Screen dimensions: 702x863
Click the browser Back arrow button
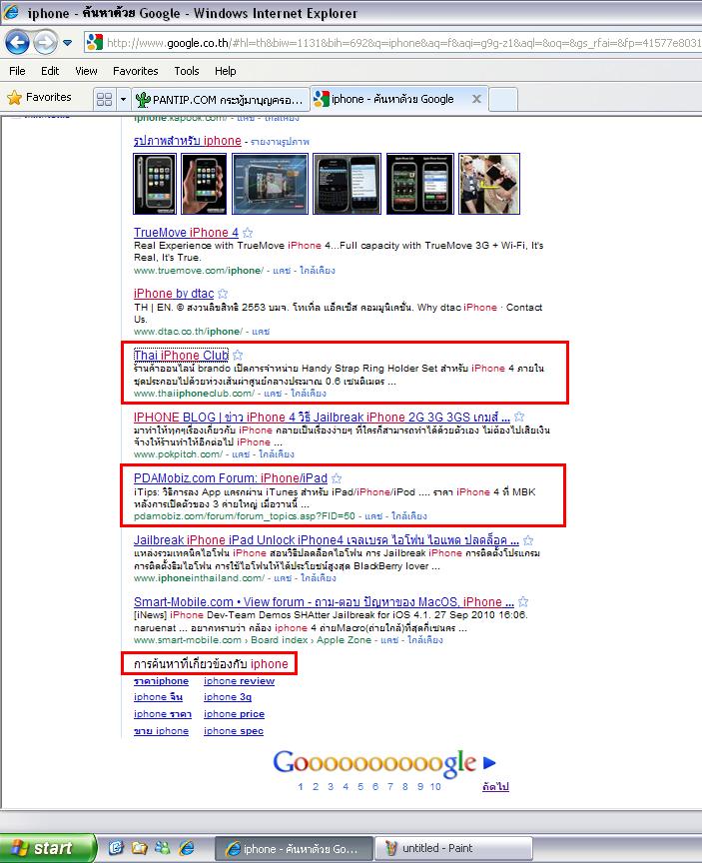pyautogui.click(x=17, y=42)
